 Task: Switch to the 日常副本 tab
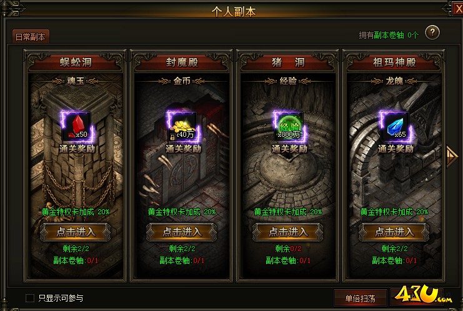(x=31, y=37)
